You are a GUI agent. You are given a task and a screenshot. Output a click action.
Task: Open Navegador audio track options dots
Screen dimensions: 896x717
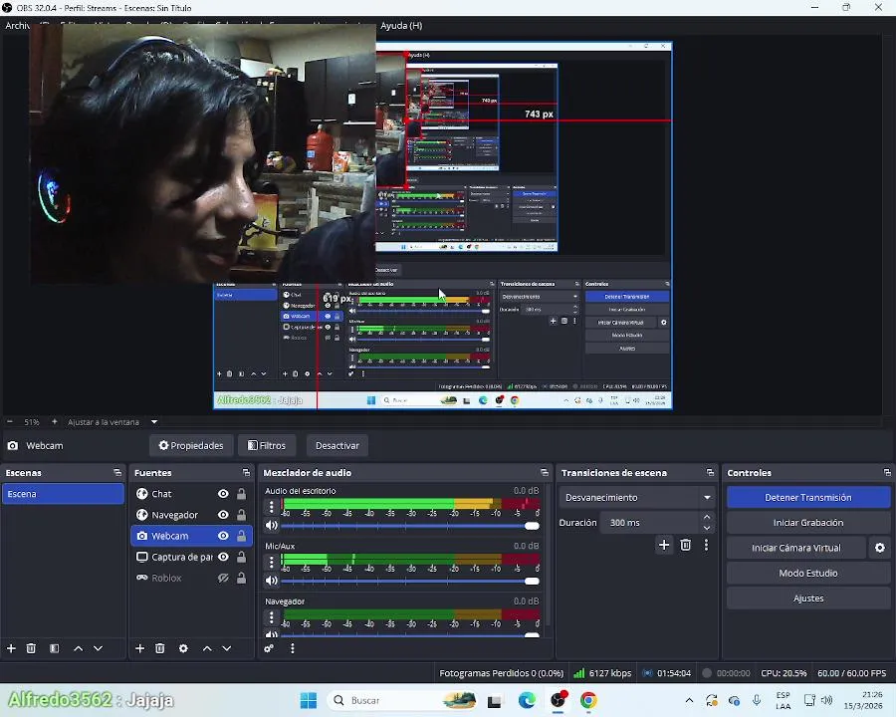pos(272,617)
